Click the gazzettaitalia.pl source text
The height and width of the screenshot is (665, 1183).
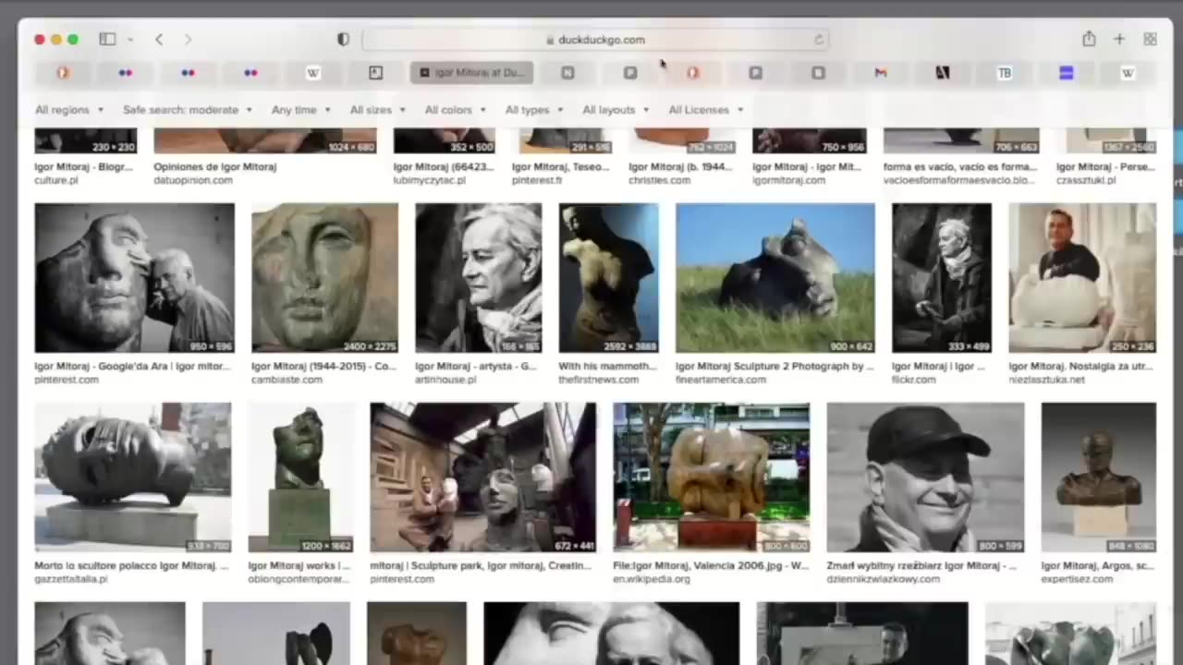(x=71, y=579)
